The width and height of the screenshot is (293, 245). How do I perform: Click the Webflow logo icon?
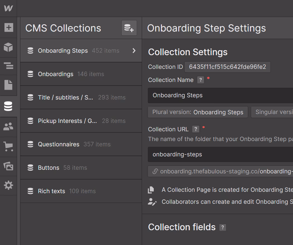pos(8,8)
